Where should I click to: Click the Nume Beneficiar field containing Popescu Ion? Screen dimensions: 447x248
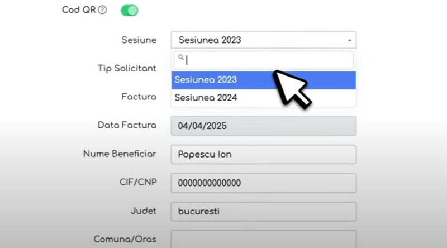263,154
